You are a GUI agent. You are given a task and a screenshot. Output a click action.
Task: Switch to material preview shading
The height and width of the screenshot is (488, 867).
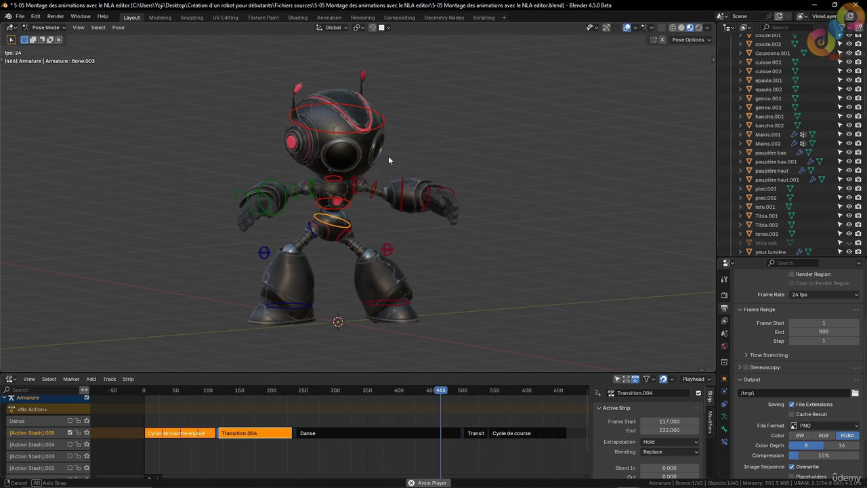690,28
